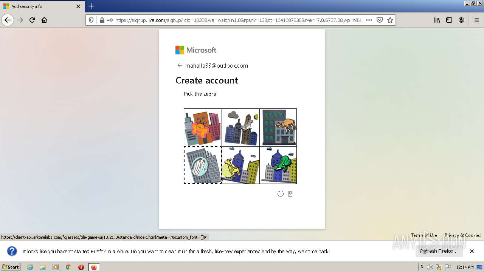The image size is (484, 272).
Task: Focus the address bar URL field
Action: point(238,20)
